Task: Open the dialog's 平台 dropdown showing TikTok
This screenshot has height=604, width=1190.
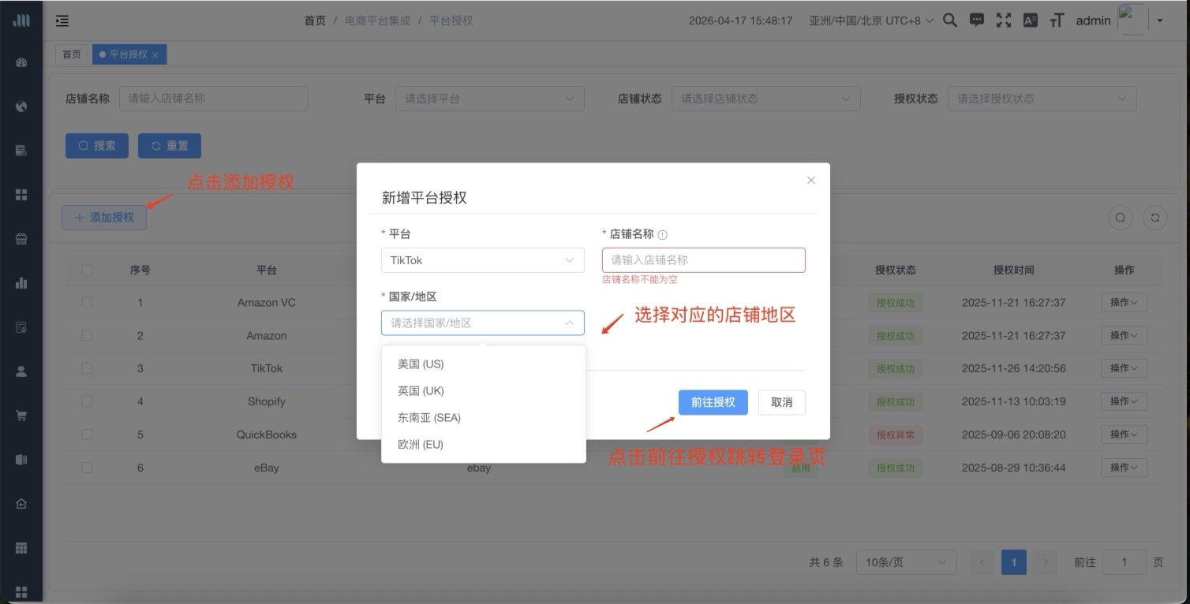Action: click(483, 260)
